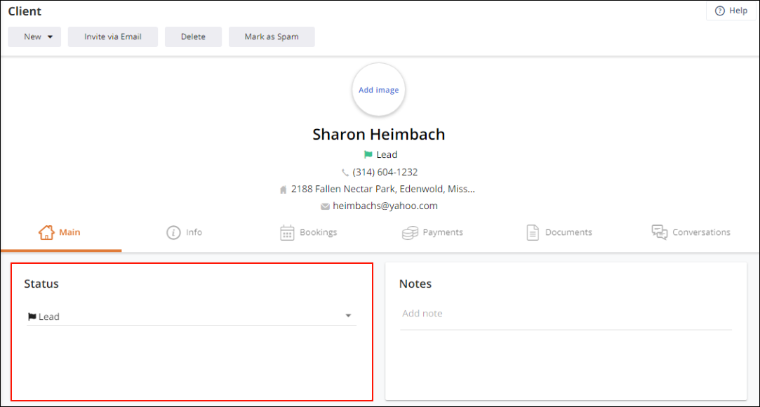Click the Documents page icon
The image size is (760, 407).
tap(533, 232)
